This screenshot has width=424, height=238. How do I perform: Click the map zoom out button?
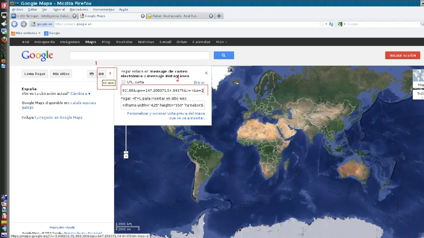click(x=126, y=156)
